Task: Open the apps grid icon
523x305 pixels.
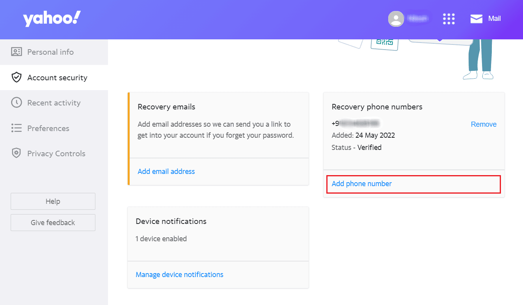Action: (x=449, y=18)
